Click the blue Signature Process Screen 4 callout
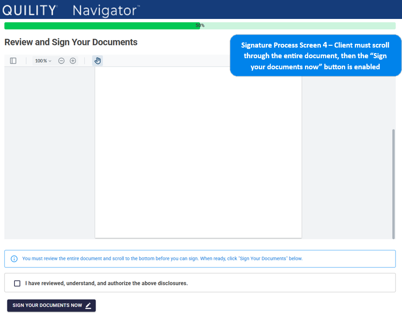Viewport: 402px width, 315px height. pos(315,56)
